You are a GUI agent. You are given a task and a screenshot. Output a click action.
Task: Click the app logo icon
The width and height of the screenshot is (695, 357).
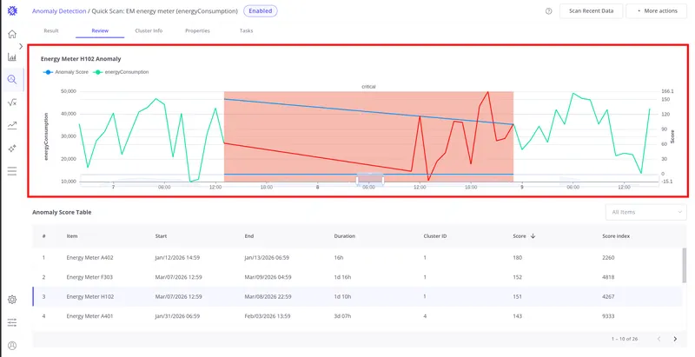coord(12,10)
